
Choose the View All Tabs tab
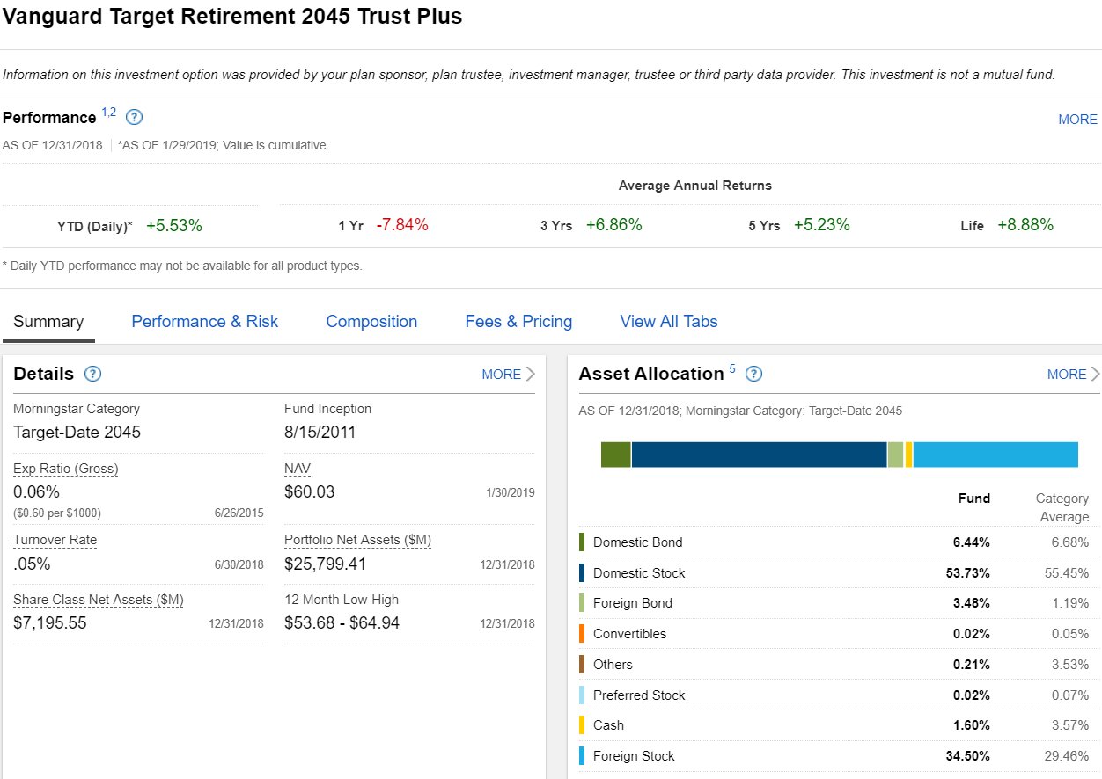pyautogui.click(x=669, y=322)
